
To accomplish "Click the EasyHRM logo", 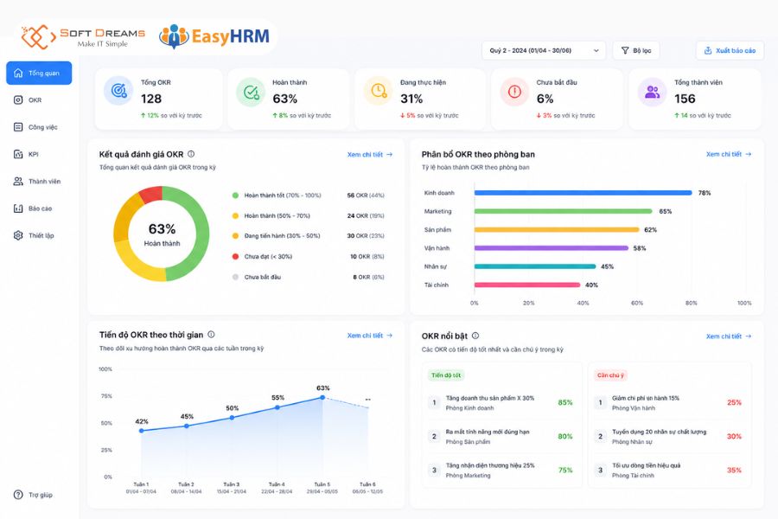I will (214, 36).
